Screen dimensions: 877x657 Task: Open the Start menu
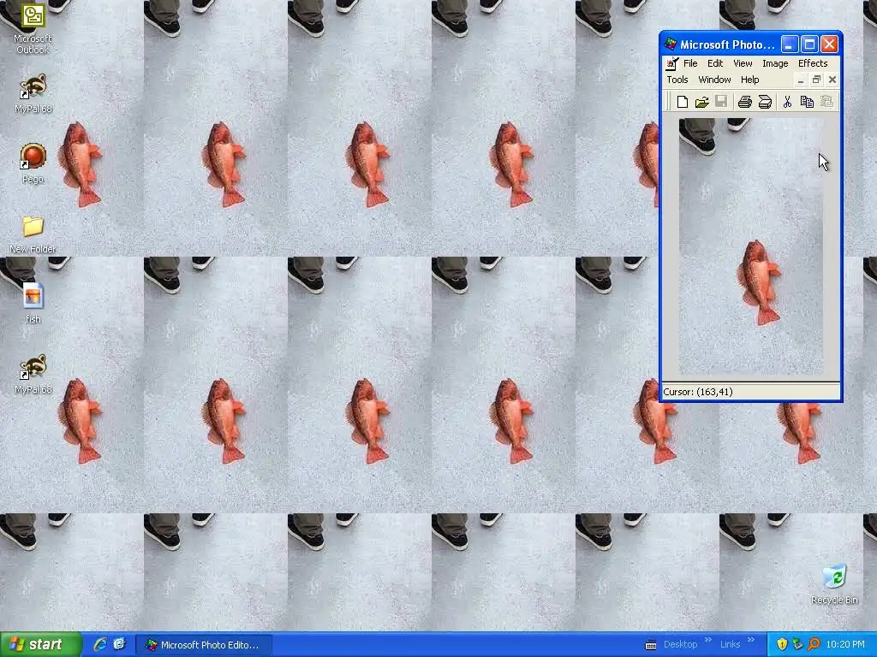(x=40, y=645)
